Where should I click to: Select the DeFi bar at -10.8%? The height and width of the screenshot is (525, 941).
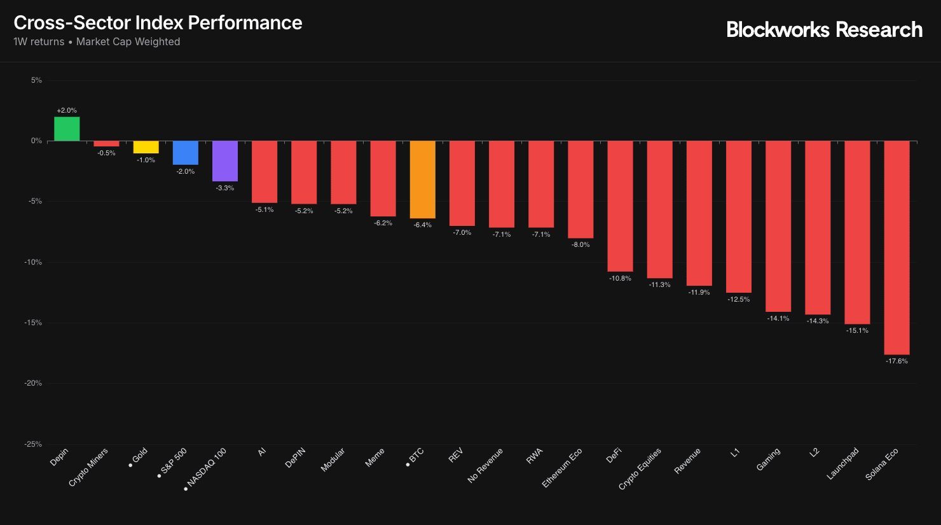620,206
